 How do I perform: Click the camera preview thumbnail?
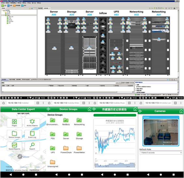click(161, 132)
